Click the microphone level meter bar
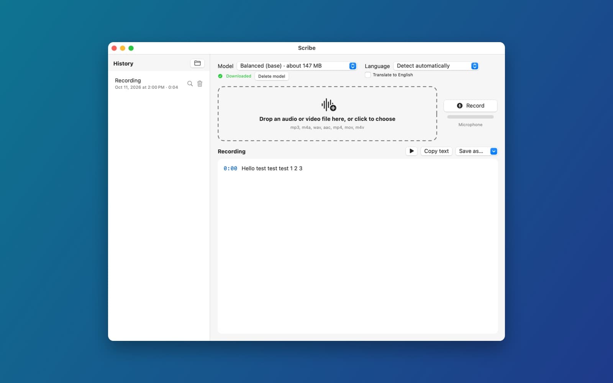 pyautogui.click(x=470, y=117)
